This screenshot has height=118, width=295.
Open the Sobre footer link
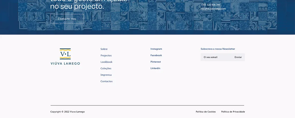coord(104,49)
